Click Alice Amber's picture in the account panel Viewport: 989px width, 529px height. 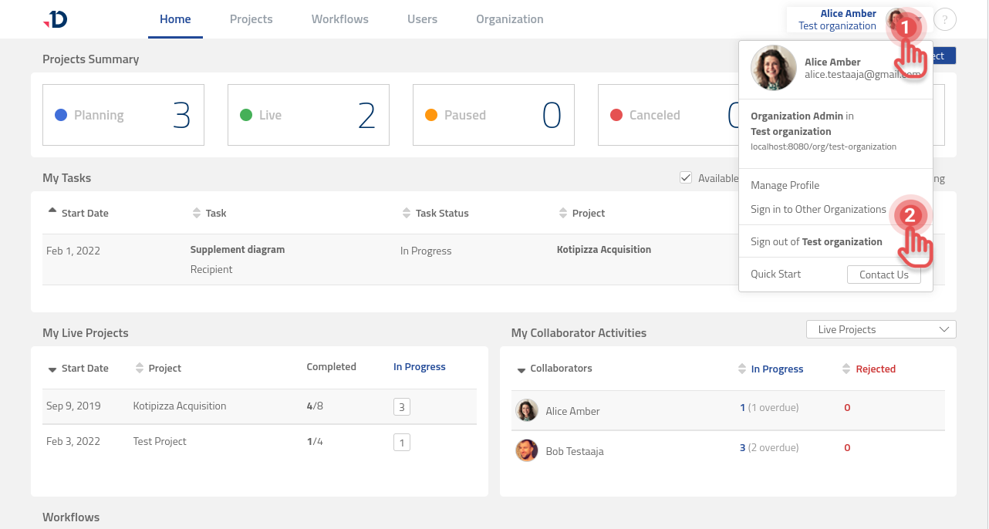[773, 68]
